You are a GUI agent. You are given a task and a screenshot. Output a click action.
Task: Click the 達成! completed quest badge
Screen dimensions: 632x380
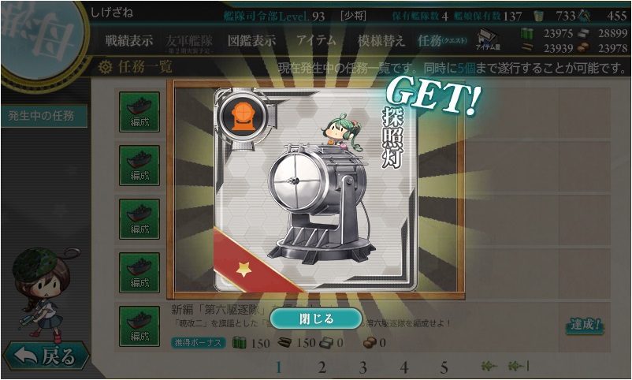(x=585, y=325)
